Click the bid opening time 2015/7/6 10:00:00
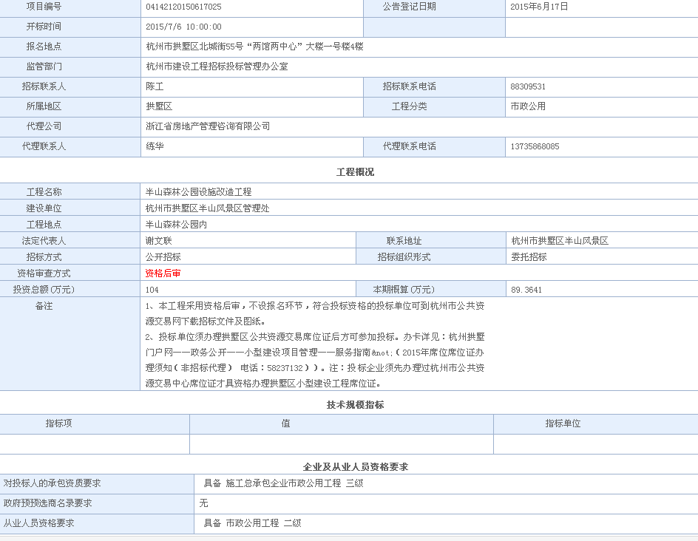The width and height of the screenshot is (698, 541). pos(183,27)
